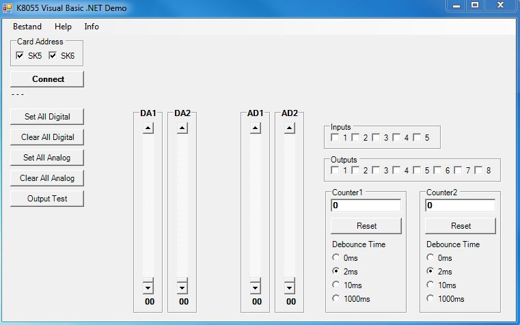Click the app icon in title bar
520x325 pixels.
click(8, 8)
